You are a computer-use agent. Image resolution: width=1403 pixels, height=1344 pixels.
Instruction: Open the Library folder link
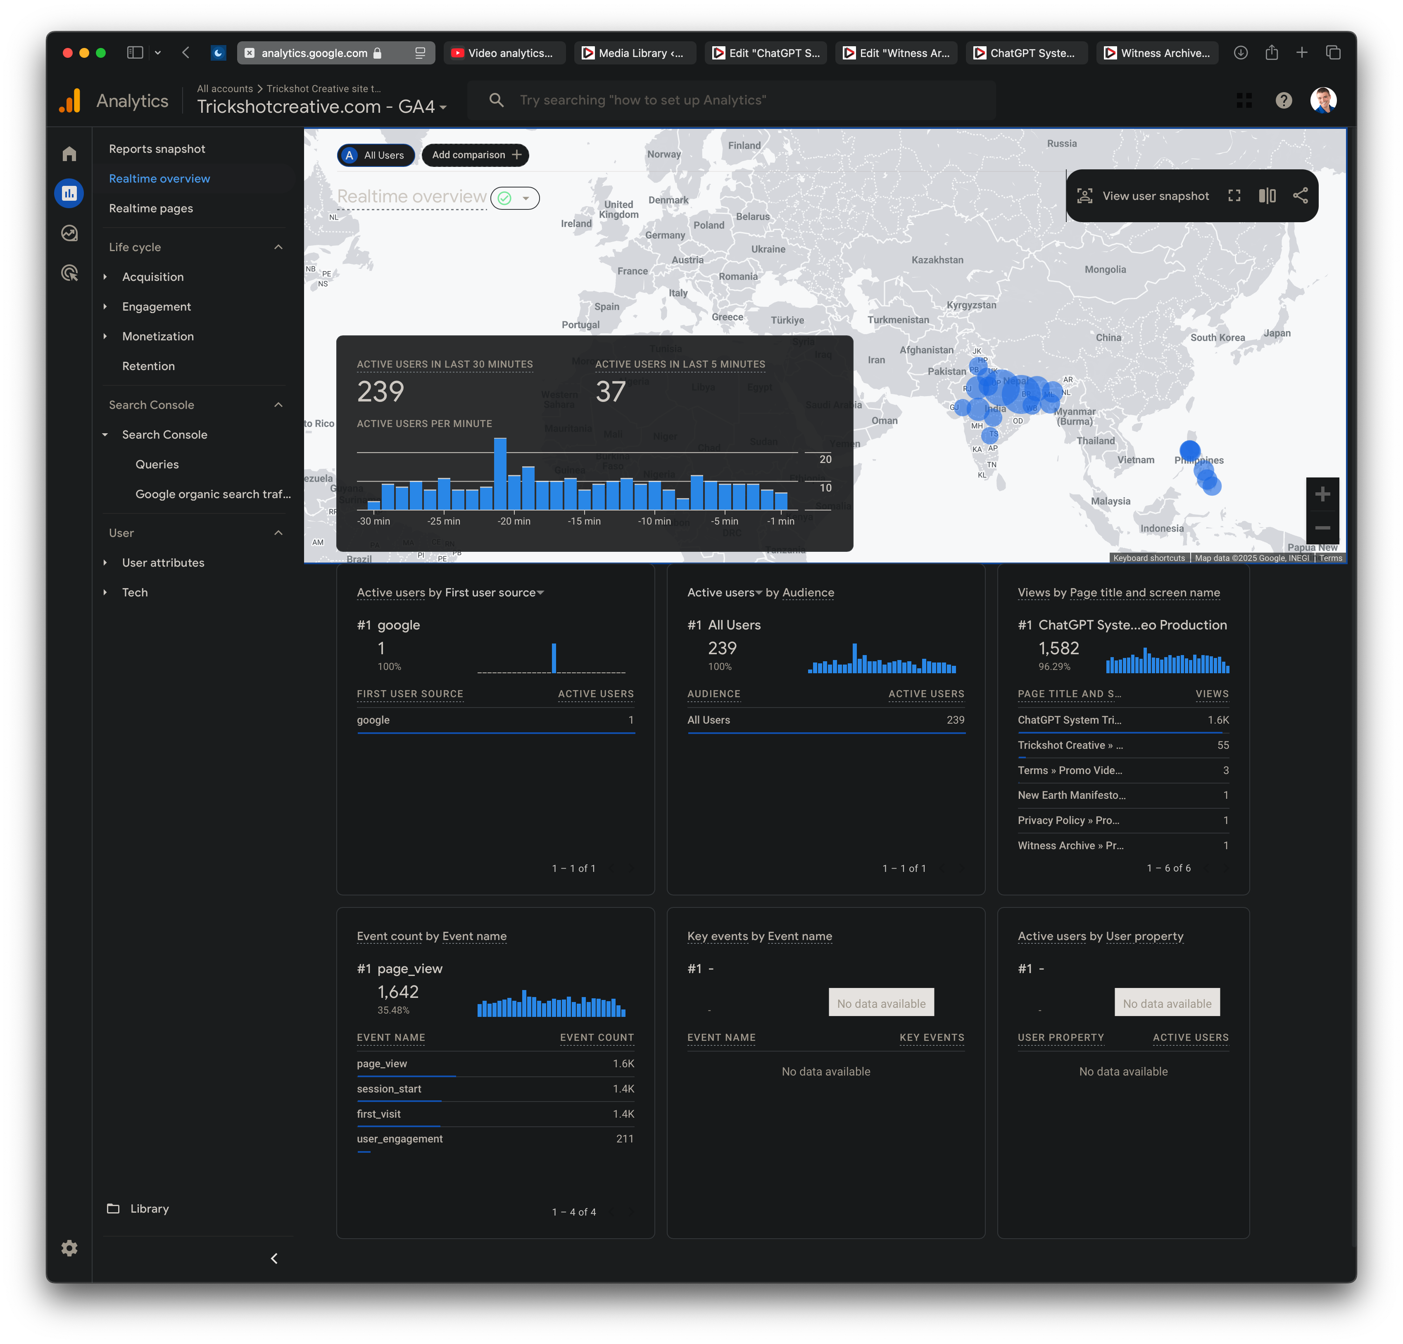click(x=138, y=1209)
